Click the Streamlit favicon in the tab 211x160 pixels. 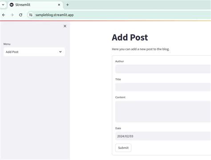coord(12,5)
